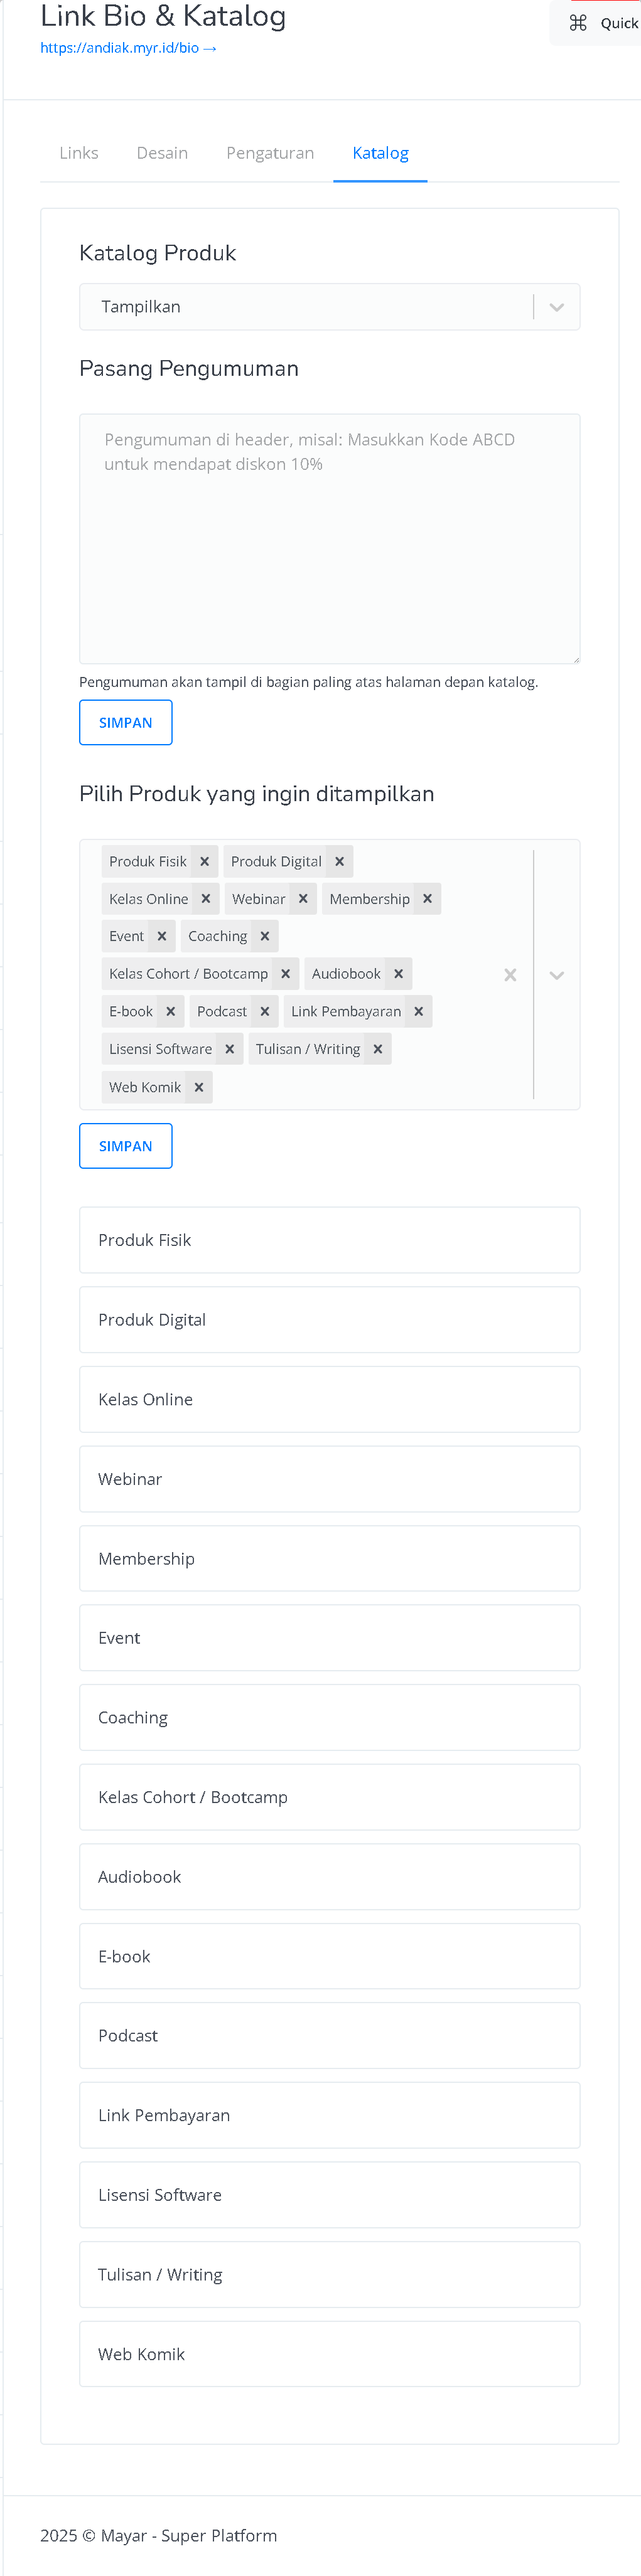Remove the Audiobook tag
Screen dimensions: 641x2576
coord(398,974)
